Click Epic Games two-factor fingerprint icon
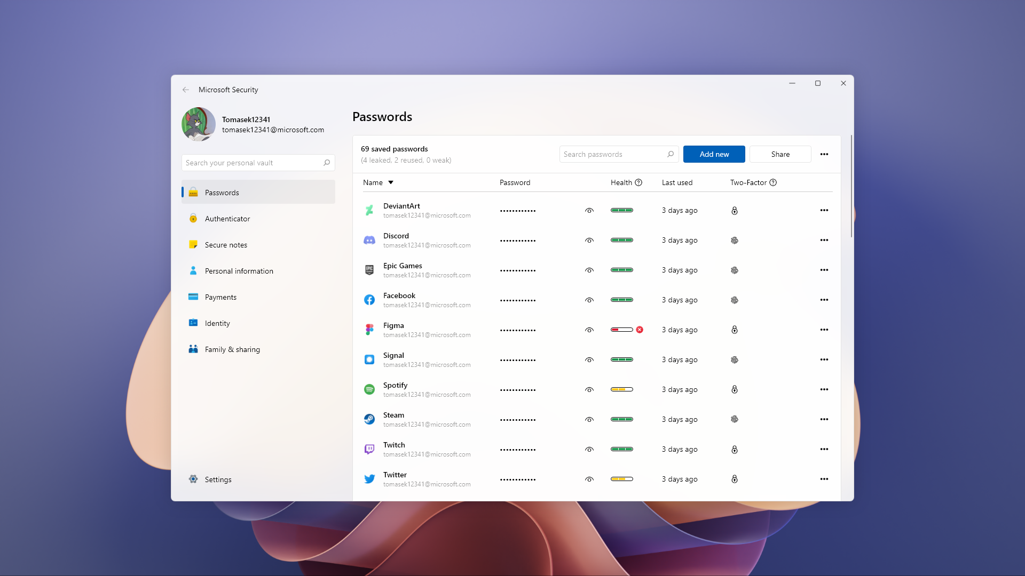1025x576 pixels. [735, 270]
